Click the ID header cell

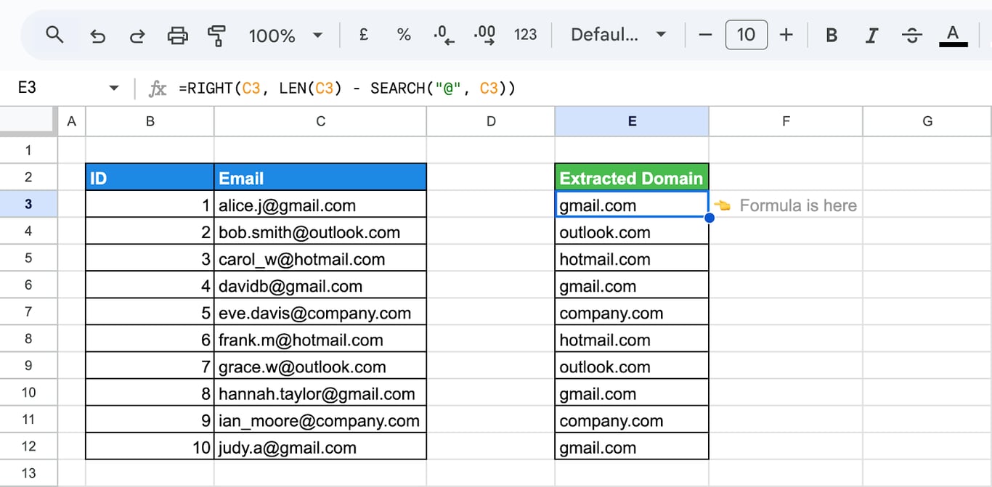tap(150, 177)
